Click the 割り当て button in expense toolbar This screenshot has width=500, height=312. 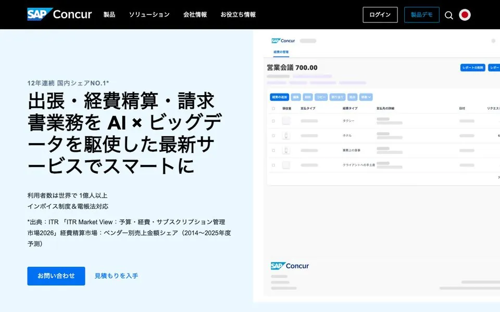(x=337, y=97)
